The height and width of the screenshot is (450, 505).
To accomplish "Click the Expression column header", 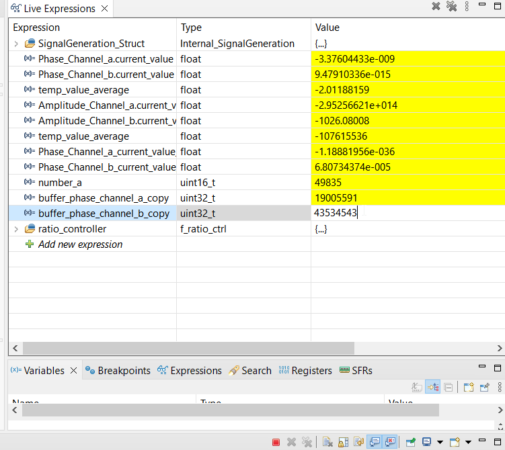I will 93,28.
